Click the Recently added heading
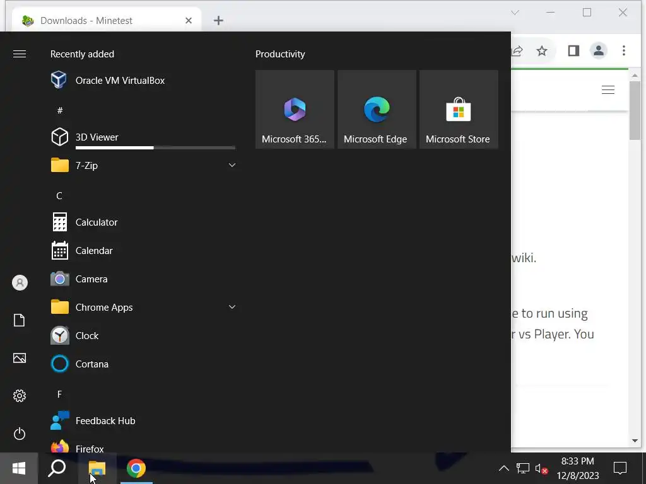 click(x=83, y=54)
